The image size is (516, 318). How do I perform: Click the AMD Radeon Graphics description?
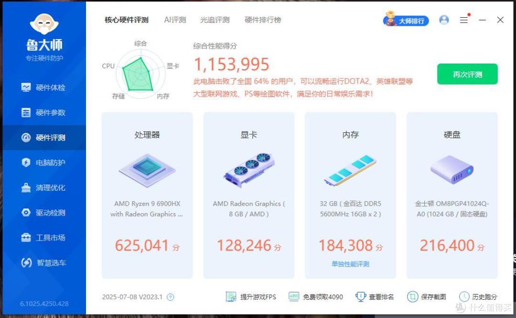pyautogui.click(x=249, y=208)
